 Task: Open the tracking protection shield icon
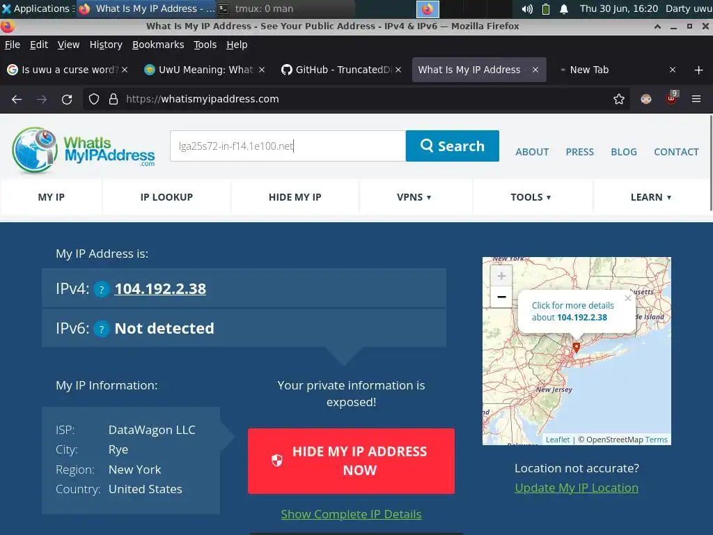pyautogui.click(x=94, y=99)
